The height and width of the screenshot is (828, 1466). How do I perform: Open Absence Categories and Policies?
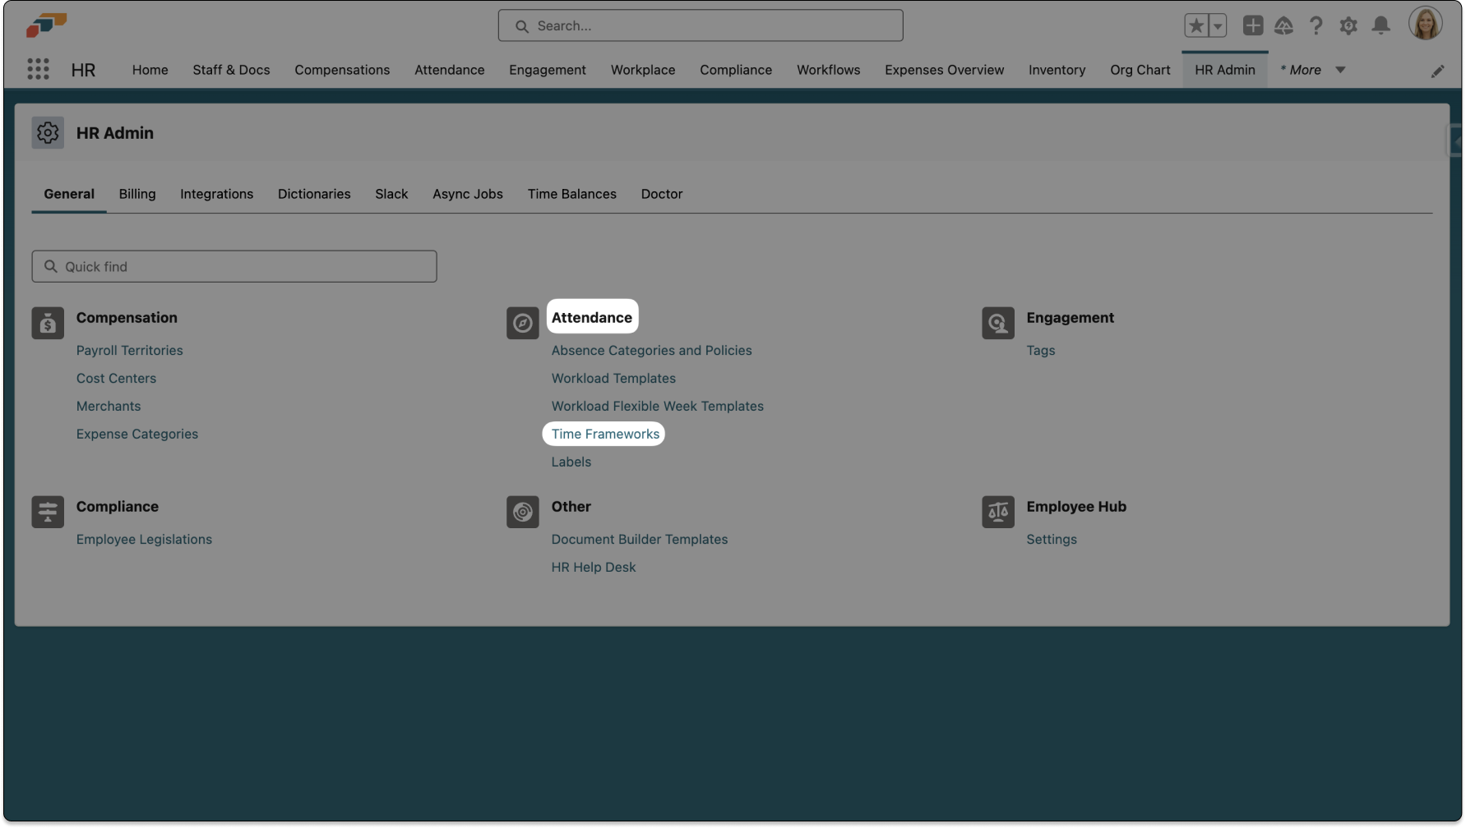click(651, 350)
